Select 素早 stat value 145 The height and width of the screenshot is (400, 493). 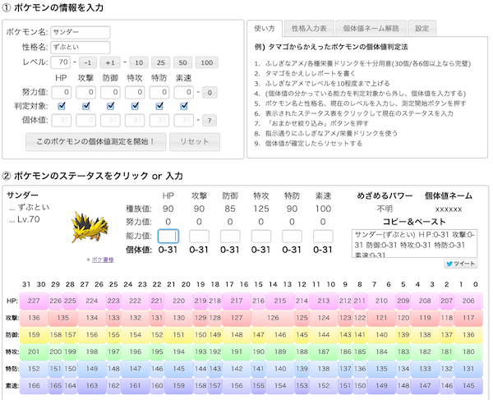tap(468, 385)
